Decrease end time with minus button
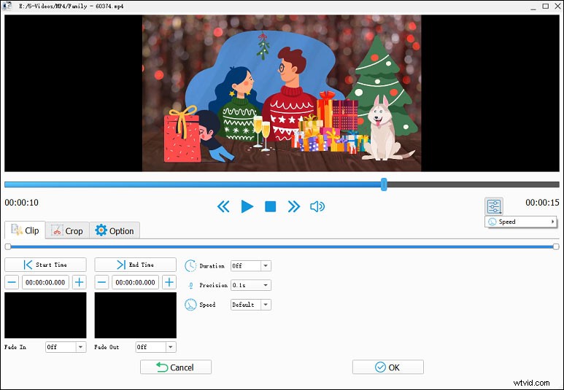Screen dimensions: 564x390 pyautogui.click(x=101, y=282)
